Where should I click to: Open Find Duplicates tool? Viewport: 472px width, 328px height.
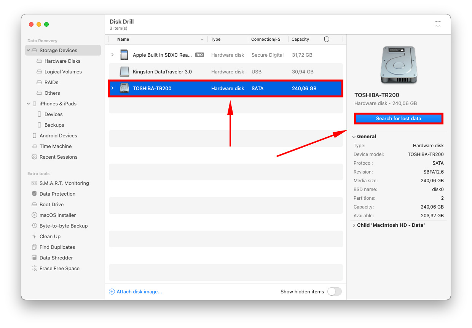[x=57, y=247]
